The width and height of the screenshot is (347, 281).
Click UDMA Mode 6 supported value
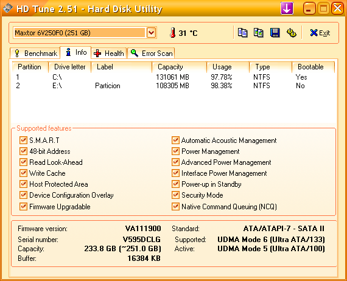click(271, 240)
